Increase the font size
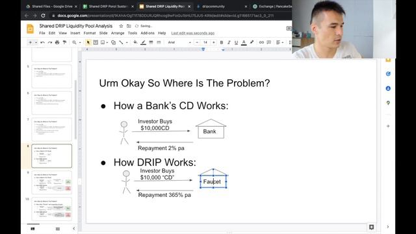The image size is (416, 234). (x=214, y=42)
